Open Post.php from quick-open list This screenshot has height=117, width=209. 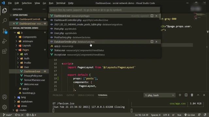point(104,29)
